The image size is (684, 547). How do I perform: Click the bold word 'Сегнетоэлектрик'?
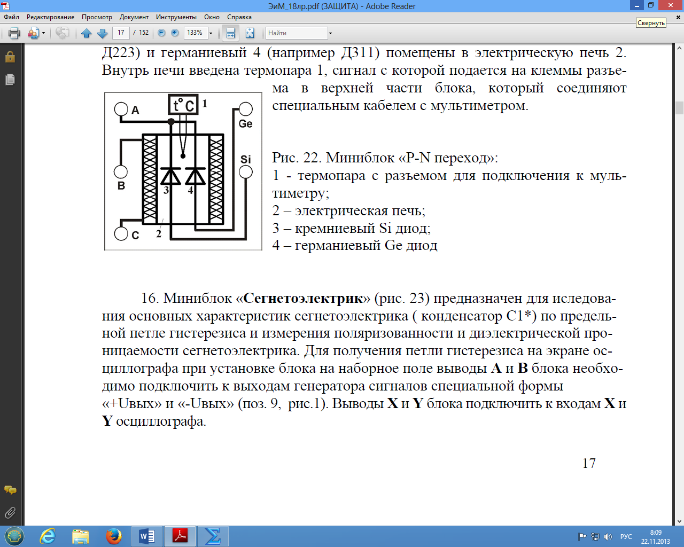[304, 298]
